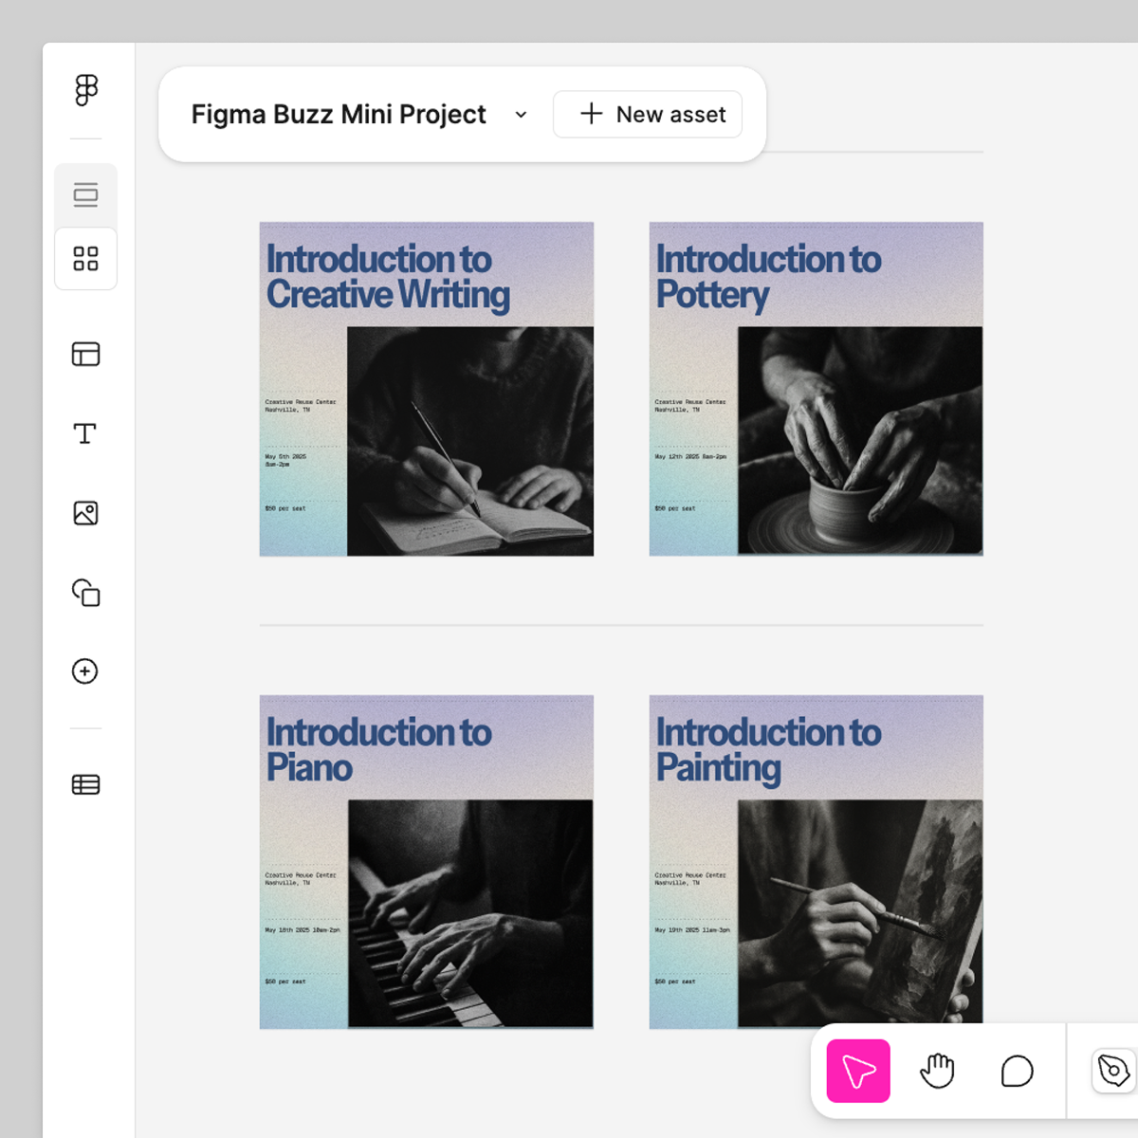Open the image insert tool
The width and height of the screenshot is (1138, 1138).
(x=85, y=513)
